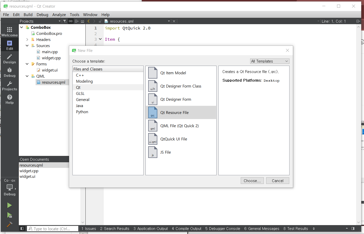Viewport: 364px width, 234px height.
Task: Toggle the left sidebar in status bar
Action: click(22, 228)
